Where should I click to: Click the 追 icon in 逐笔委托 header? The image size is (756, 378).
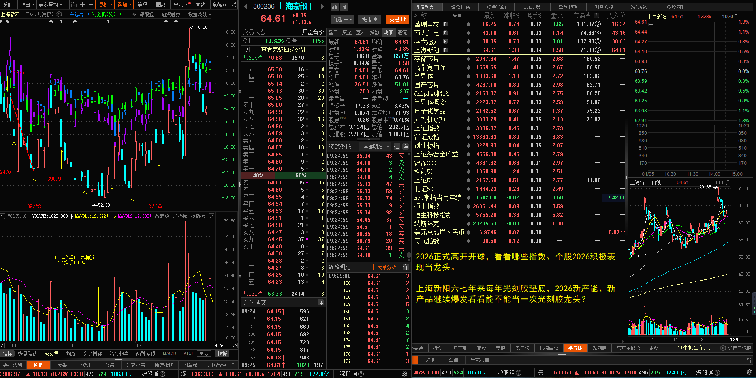397,147
